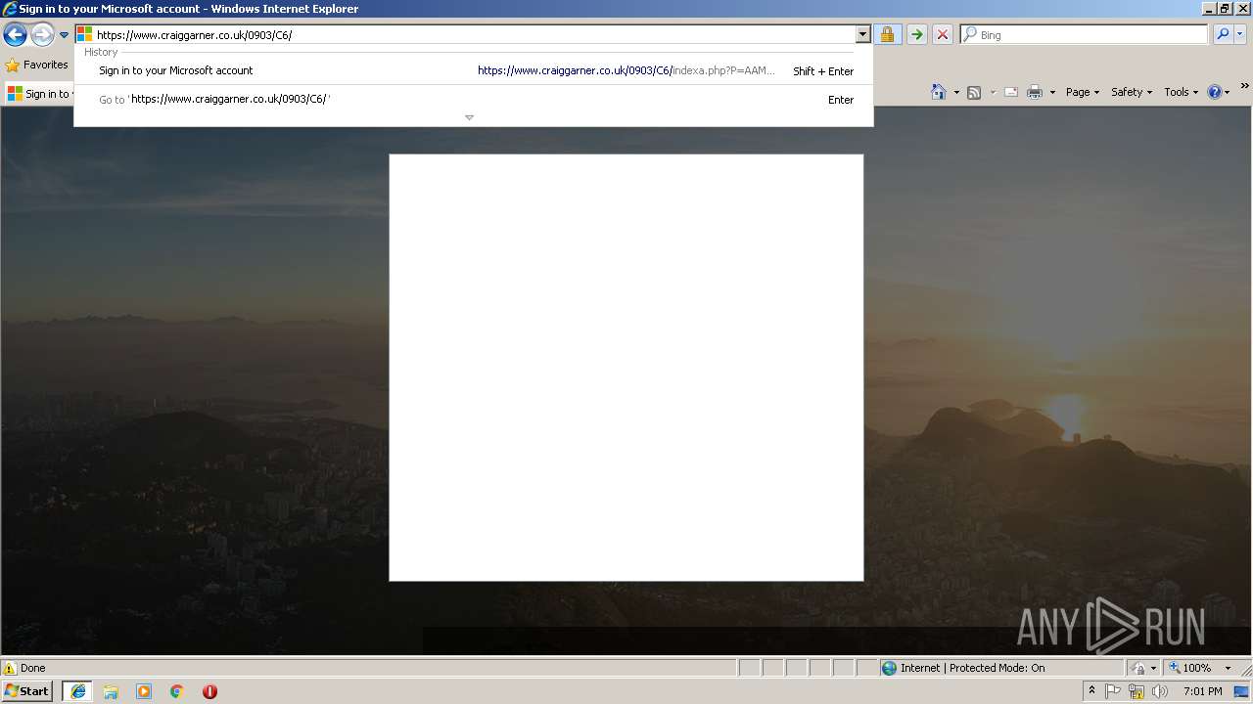Launch Google Chrome from the taskbar

coord(177,691)
